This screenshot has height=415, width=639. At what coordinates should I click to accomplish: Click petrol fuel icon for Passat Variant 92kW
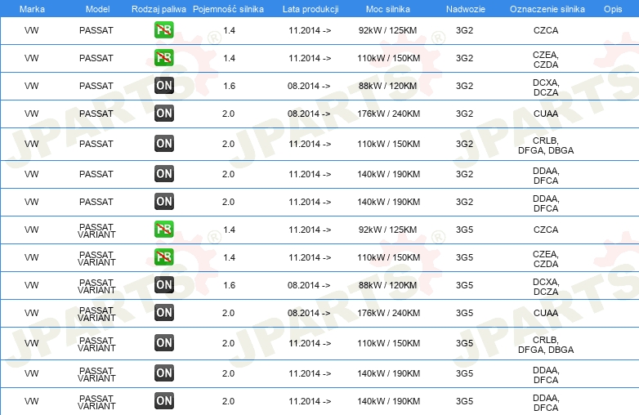click(163, 230)
